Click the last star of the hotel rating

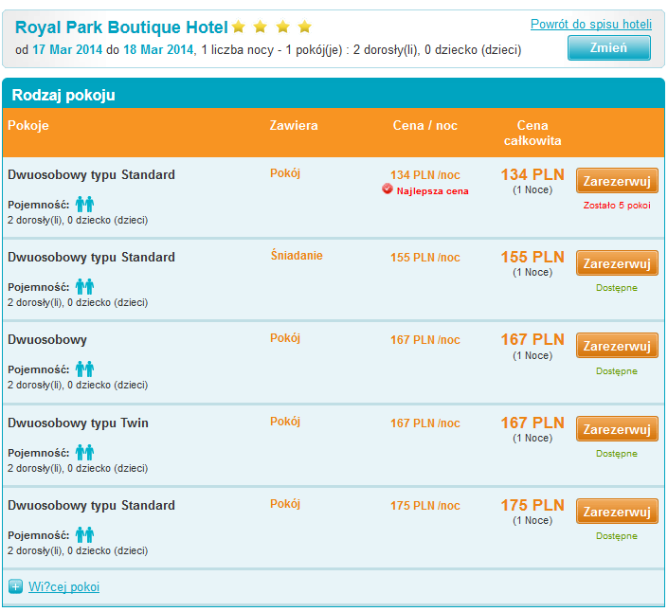[304, 27]
